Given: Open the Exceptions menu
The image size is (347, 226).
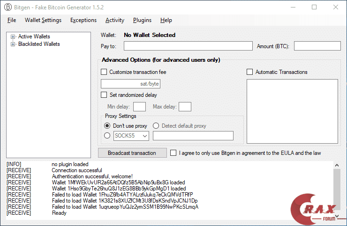Looking at the screenshot, I should 83,20.
